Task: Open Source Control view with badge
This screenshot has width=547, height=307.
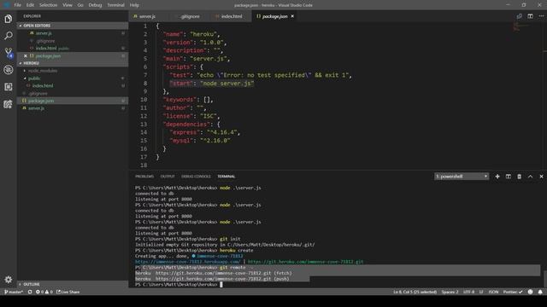Action: (9, 53)
